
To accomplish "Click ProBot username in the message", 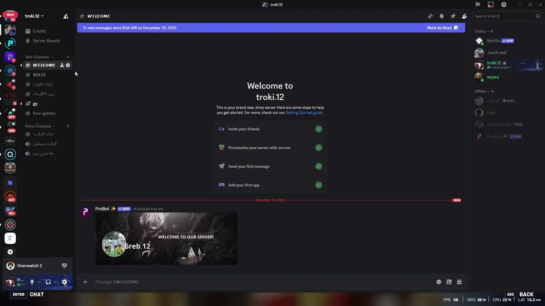I will pyautogui.click(x=102, y=209).
